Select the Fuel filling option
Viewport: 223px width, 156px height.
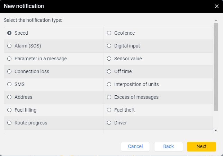9,110
